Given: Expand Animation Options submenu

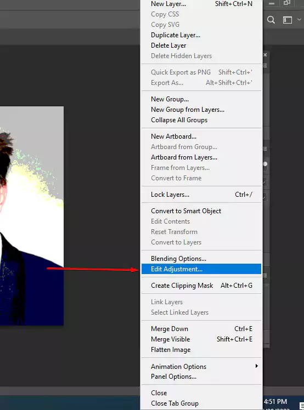Looking at the screenshot, I should (201, 367).
